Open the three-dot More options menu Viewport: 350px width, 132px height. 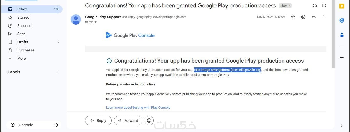[x=324, y=17]
